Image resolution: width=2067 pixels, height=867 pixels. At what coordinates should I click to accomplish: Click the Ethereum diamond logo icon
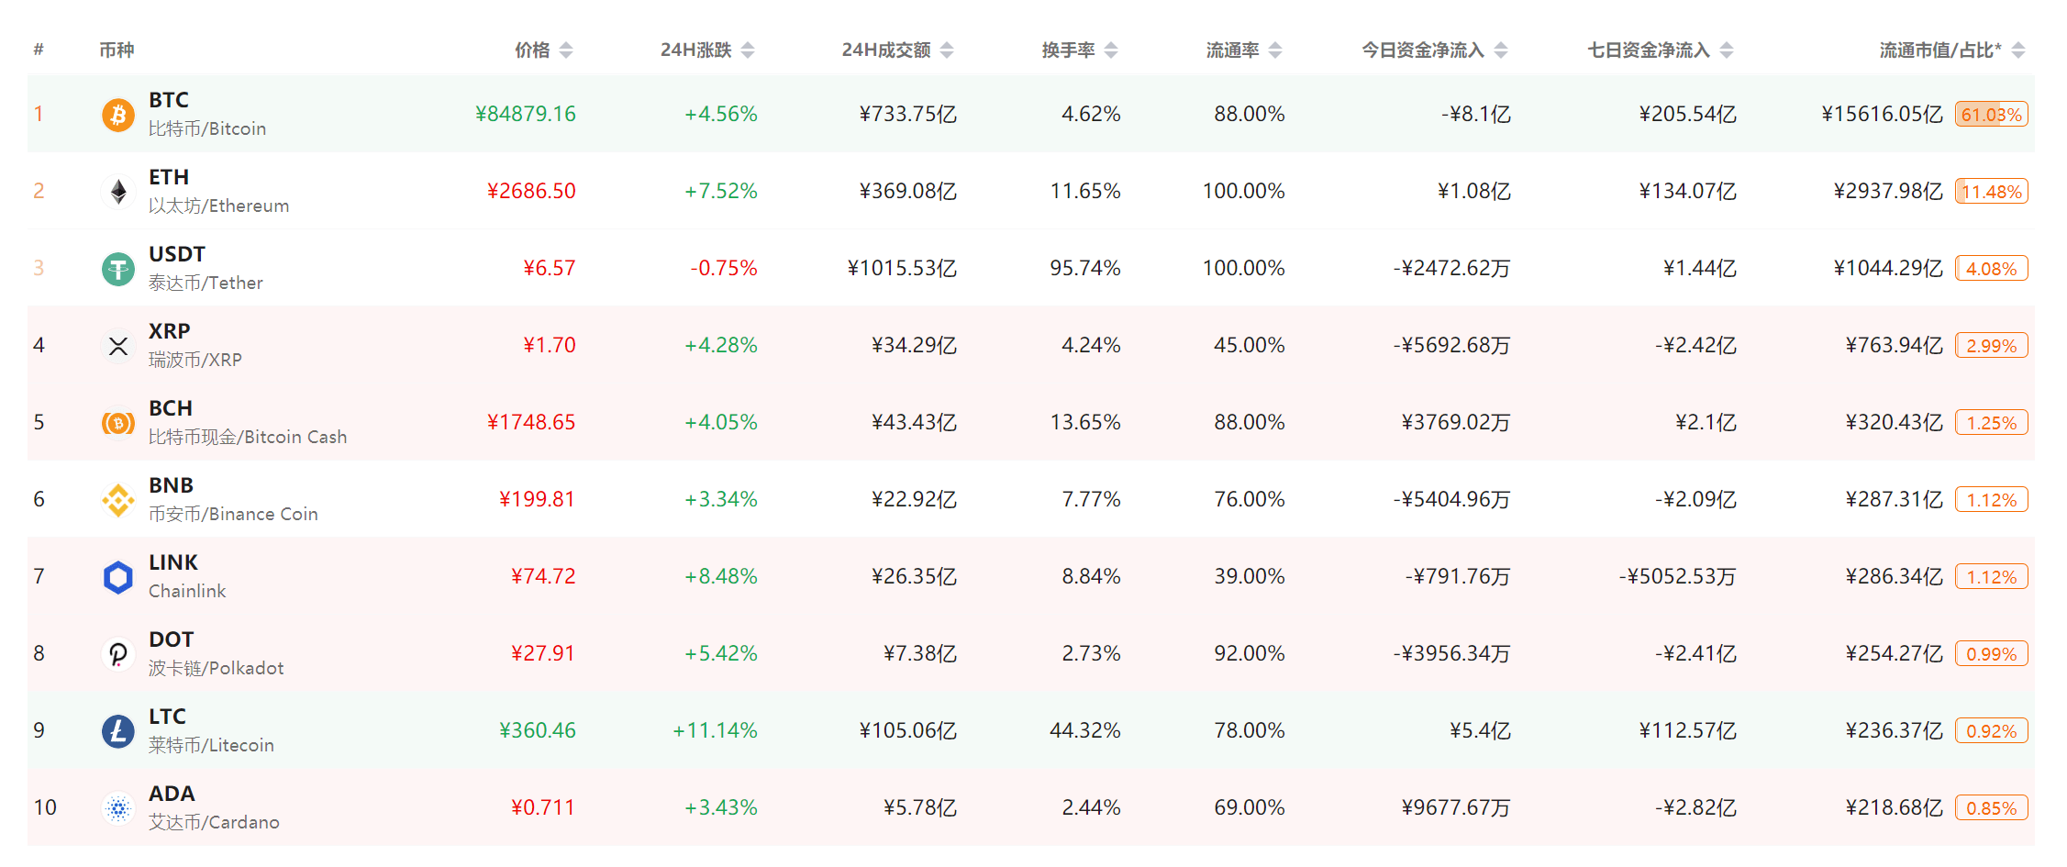(117, 192)
